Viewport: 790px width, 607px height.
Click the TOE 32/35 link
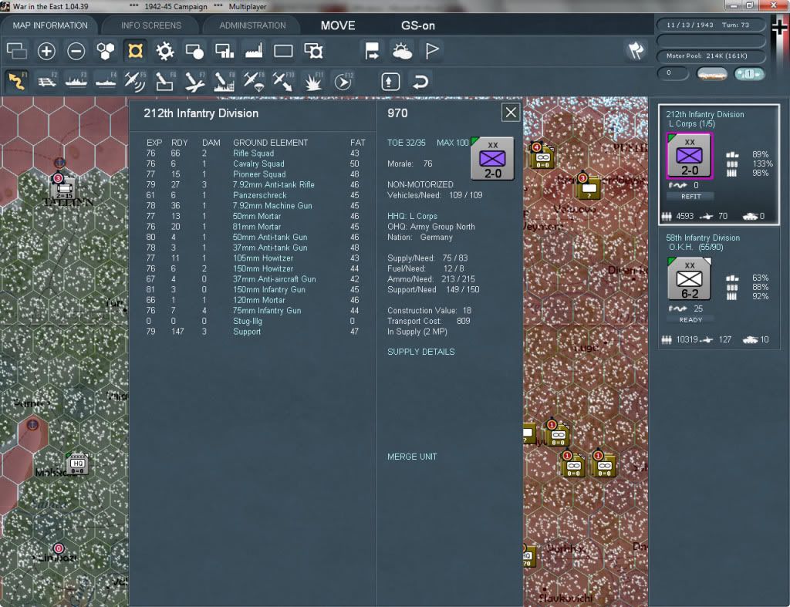pos(406,143)
